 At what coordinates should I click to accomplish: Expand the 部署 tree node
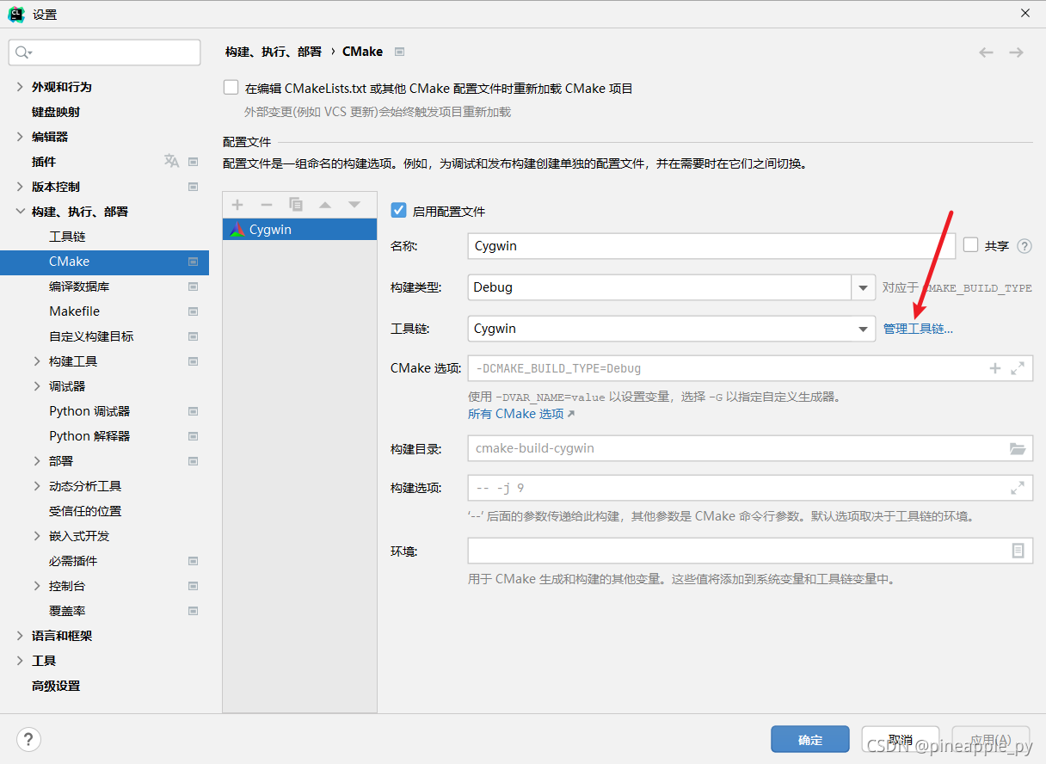point(37,461)
